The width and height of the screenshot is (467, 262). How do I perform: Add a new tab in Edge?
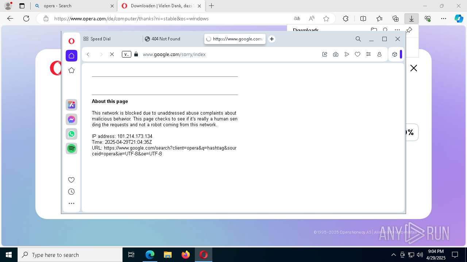coord(211,6)
